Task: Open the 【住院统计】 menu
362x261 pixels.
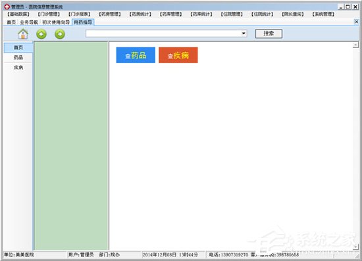Action: click(262, 14)
